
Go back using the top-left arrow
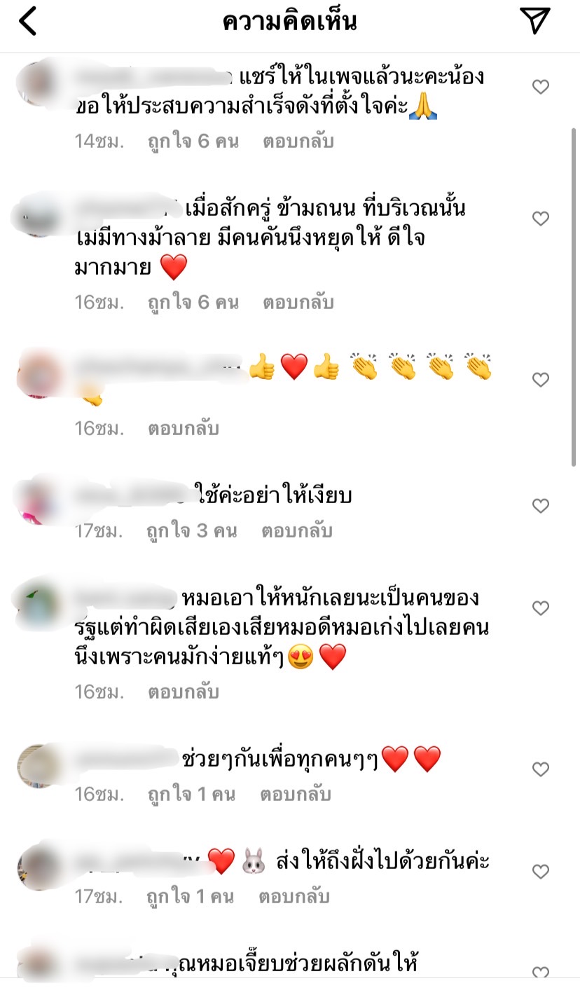pos(28,22)
